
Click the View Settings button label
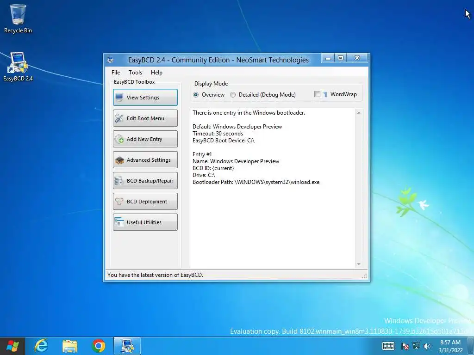143,98
